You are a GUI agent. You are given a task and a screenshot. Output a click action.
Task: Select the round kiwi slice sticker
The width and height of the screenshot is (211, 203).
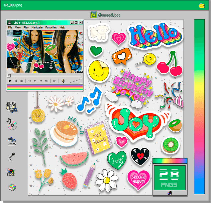pos(170,145)
